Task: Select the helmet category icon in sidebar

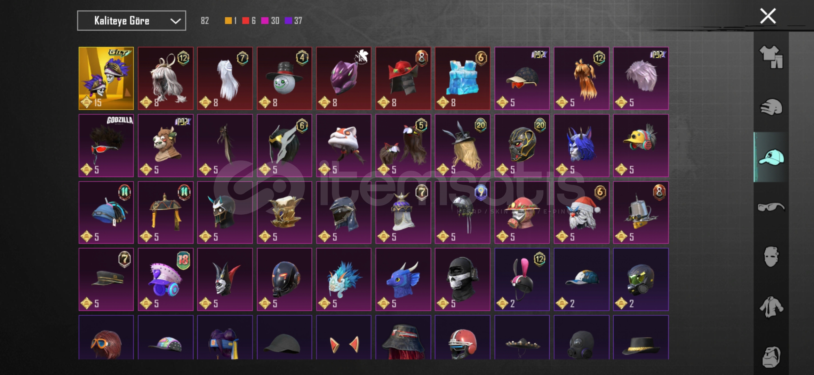Action: pyautogui.click(x=771, y=107)
